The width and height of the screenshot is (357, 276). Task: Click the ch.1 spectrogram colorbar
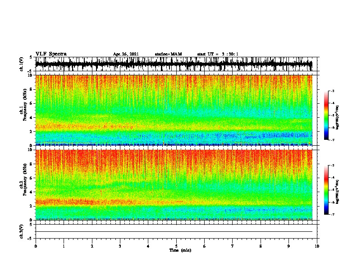point(326,115)
